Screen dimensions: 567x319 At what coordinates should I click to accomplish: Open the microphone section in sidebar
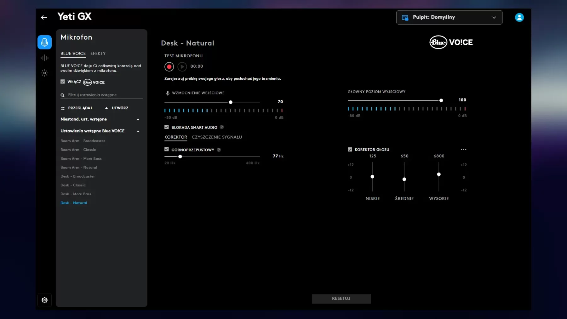[44, 42]
